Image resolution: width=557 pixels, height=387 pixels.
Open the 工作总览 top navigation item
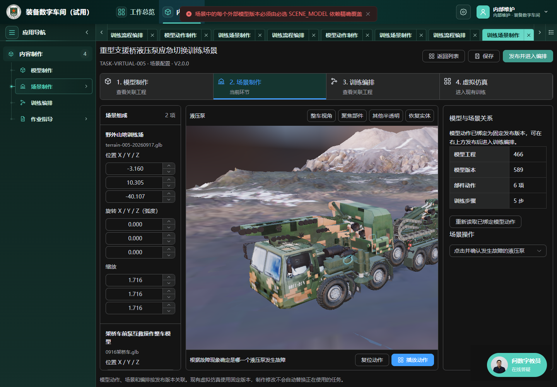[x=136, y=12]
